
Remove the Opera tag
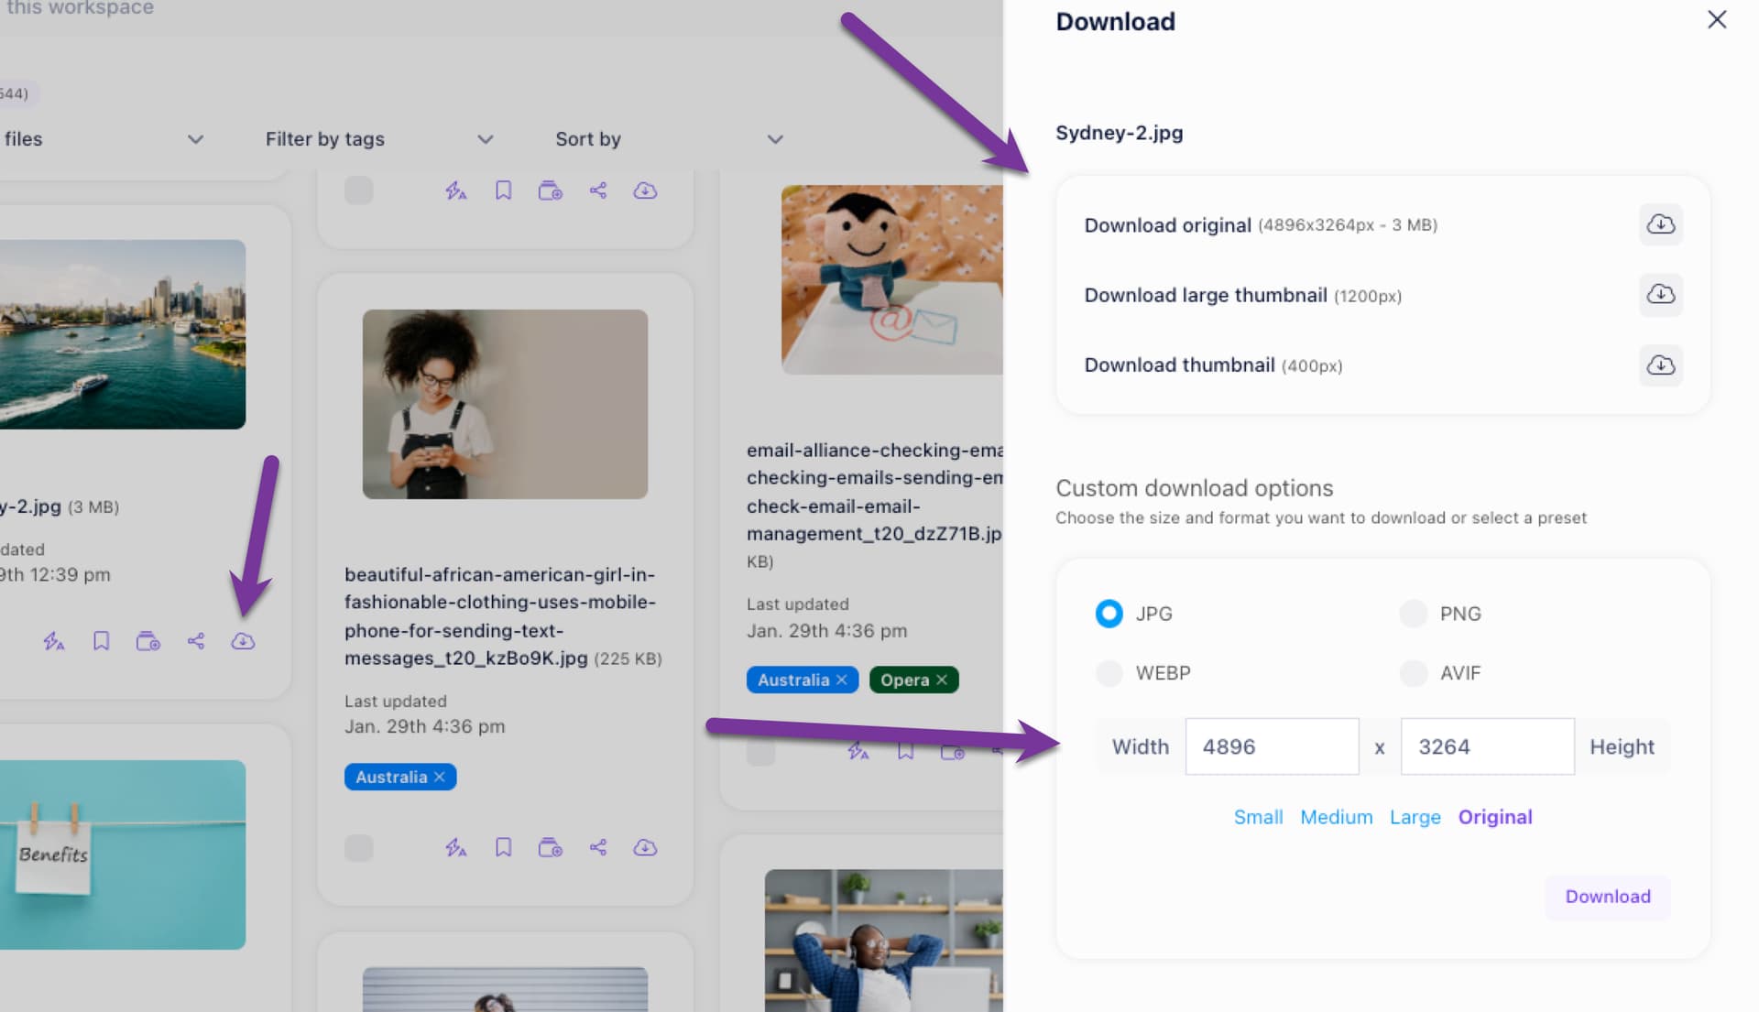click(x=942, y=680)
